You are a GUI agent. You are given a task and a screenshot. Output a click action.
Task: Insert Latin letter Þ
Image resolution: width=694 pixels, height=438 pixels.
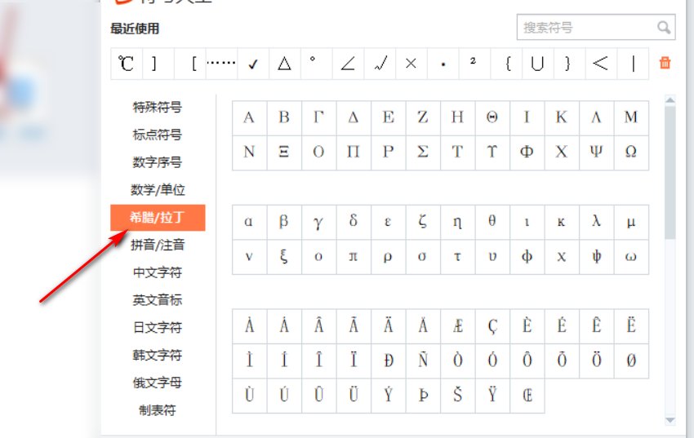[423, 395]
